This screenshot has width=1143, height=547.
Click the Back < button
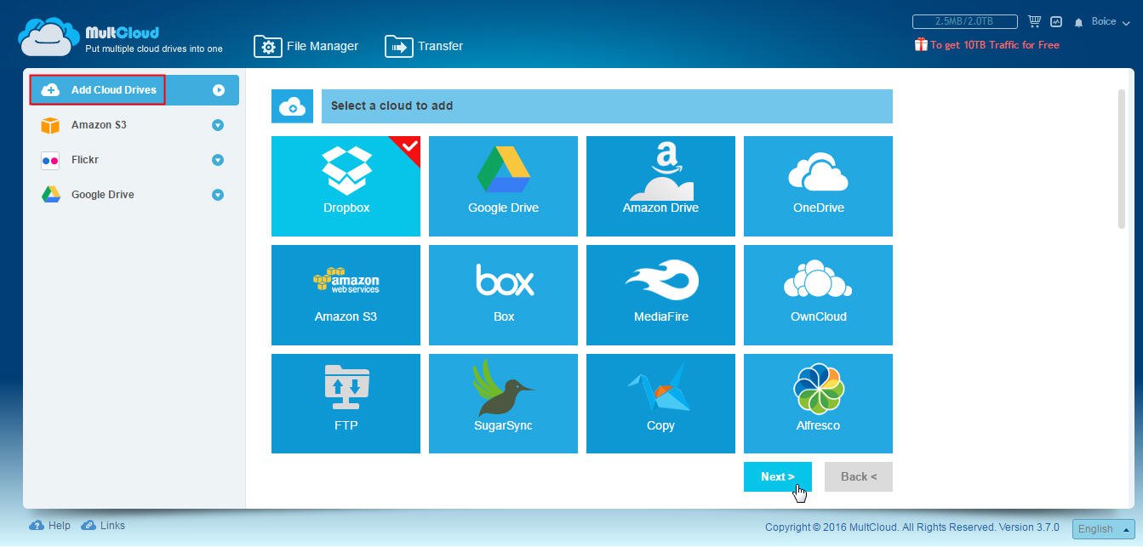(x=859, y=477)
